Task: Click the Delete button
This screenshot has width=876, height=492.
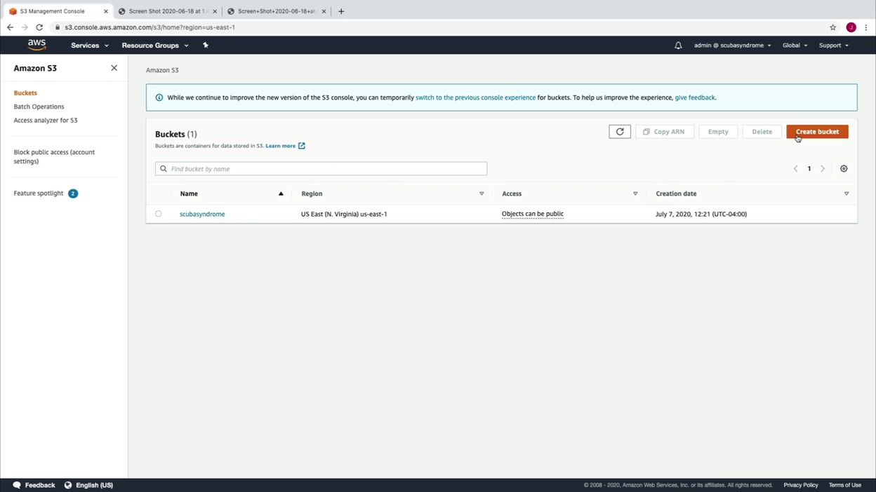Action: pos(762,132)
